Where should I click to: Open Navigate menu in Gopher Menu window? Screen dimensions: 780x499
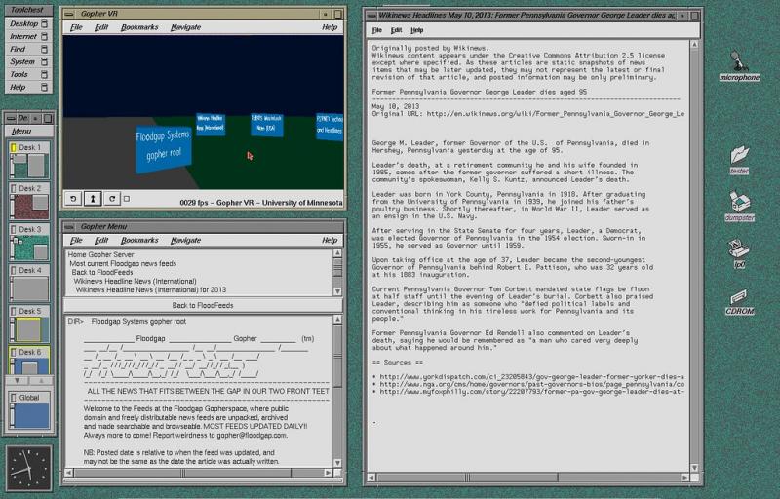185,240
